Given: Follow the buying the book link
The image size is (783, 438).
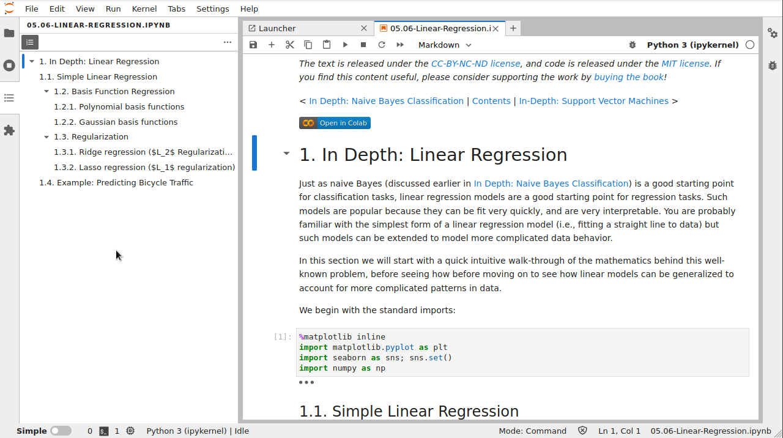Looking at the screenshot, I should (628, 76).
